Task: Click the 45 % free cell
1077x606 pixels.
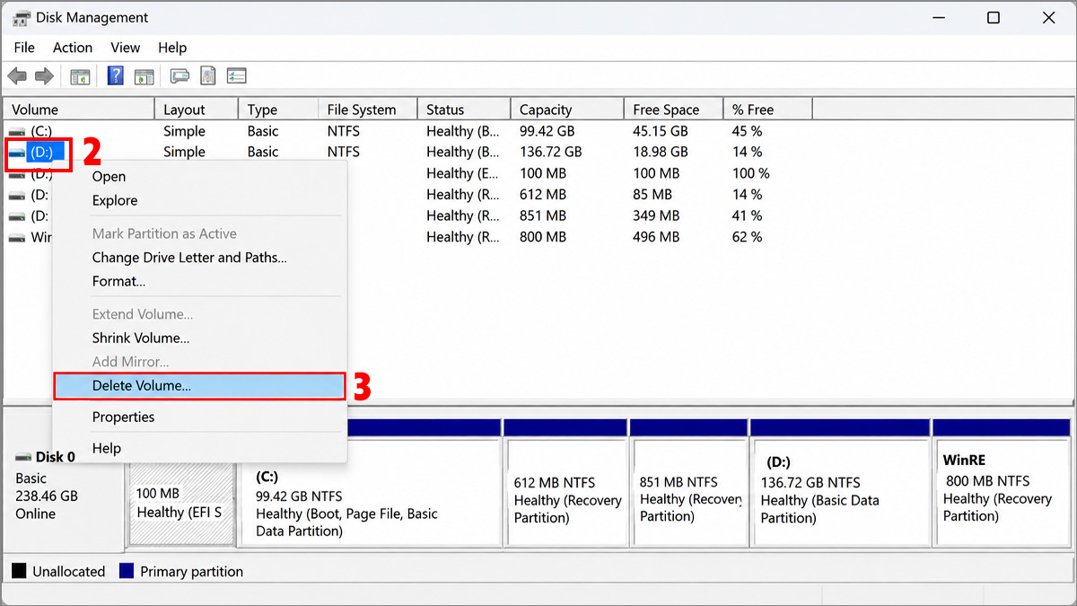Action: point(748,131)
